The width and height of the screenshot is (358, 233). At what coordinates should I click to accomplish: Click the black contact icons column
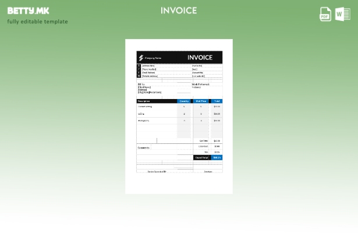tap(139, 71)
